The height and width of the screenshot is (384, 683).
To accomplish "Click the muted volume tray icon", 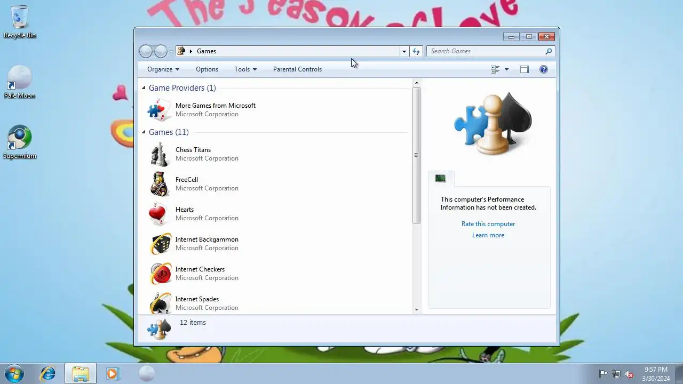I will [629, 374].
